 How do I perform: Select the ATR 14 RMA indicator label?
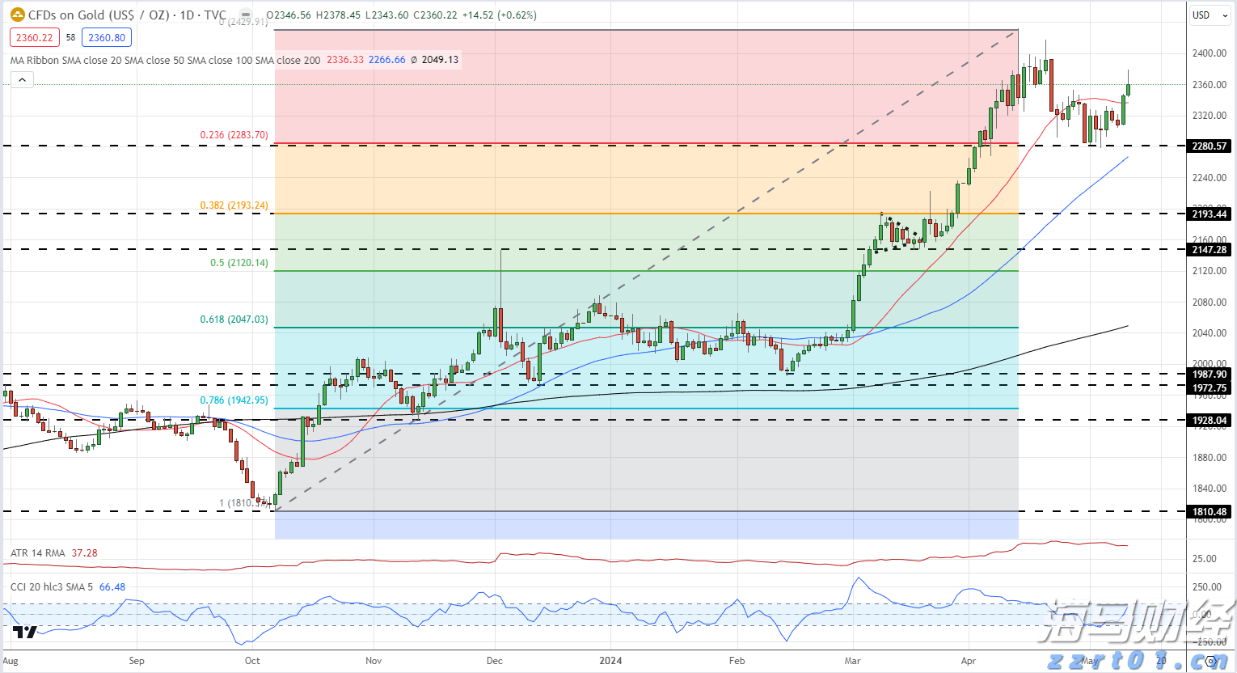coord(38,553)
